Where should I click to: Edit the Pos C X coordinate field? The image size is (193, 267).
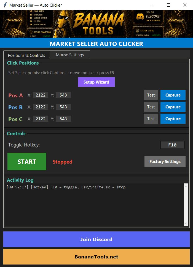[x=41, y=119]
